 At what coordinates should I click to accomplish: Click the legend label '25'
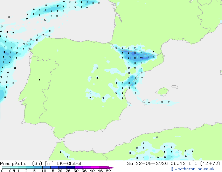(68, 171)
